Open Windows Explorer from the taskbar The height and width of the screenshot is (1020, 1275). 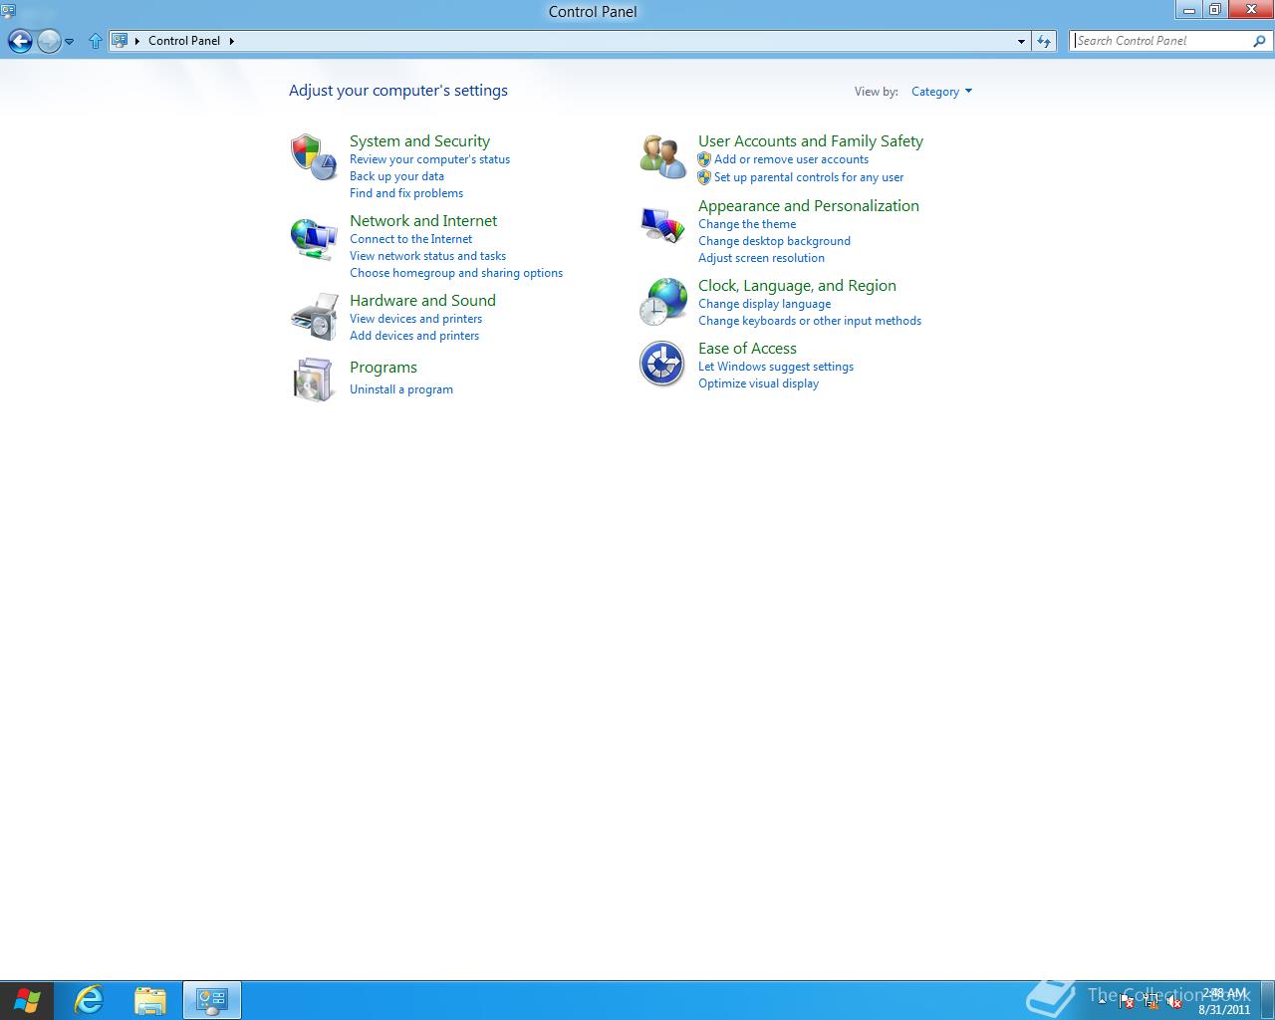tap(150, 1000)
